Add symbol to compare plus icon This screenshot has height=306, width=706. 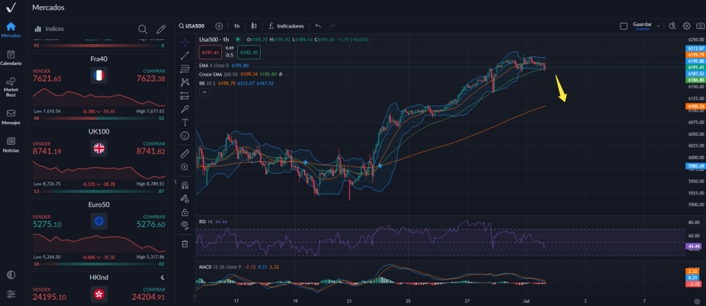click(219, 26)
